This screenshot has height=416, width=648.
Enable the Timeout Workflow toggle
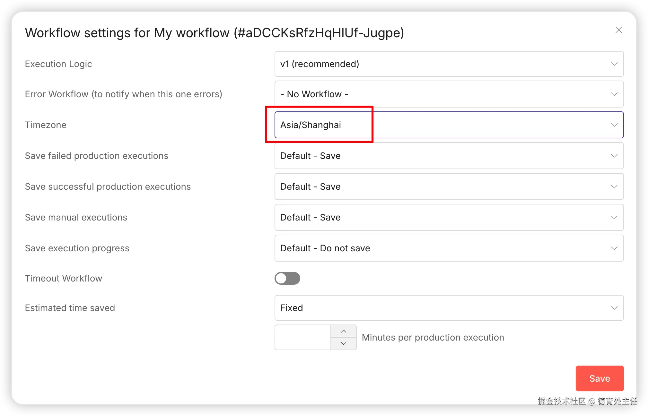tap(287, 278)
